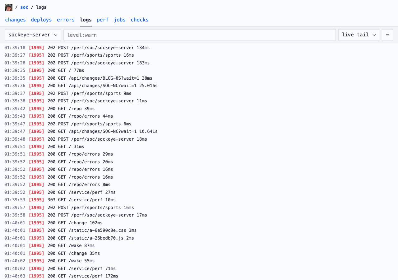Select the log line 'GET /change 35ms'
Viewport: 398px width, 280px height.
click(x=199, y=253)
